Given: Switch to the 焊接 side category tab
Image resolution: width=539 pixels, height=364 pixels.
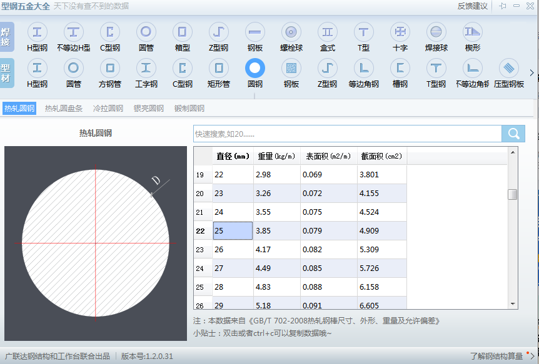Looking at the screenshot, I should tap(6, 37).
